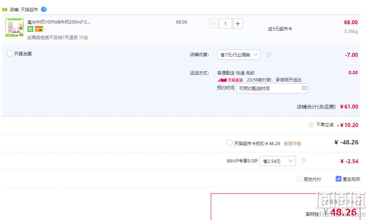Click the ¥61.00 store total

pos(349,107)
